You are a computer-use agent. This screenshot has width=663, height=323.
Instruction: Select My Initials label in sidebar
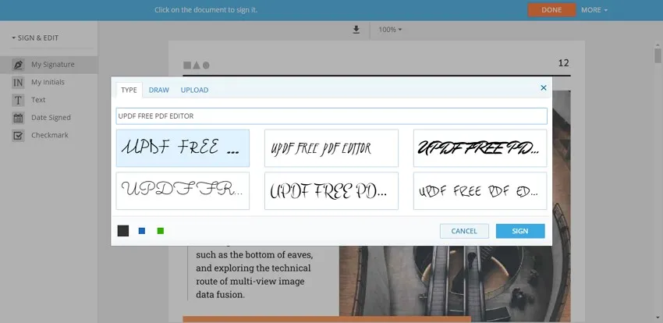click(x=48, y=82)
